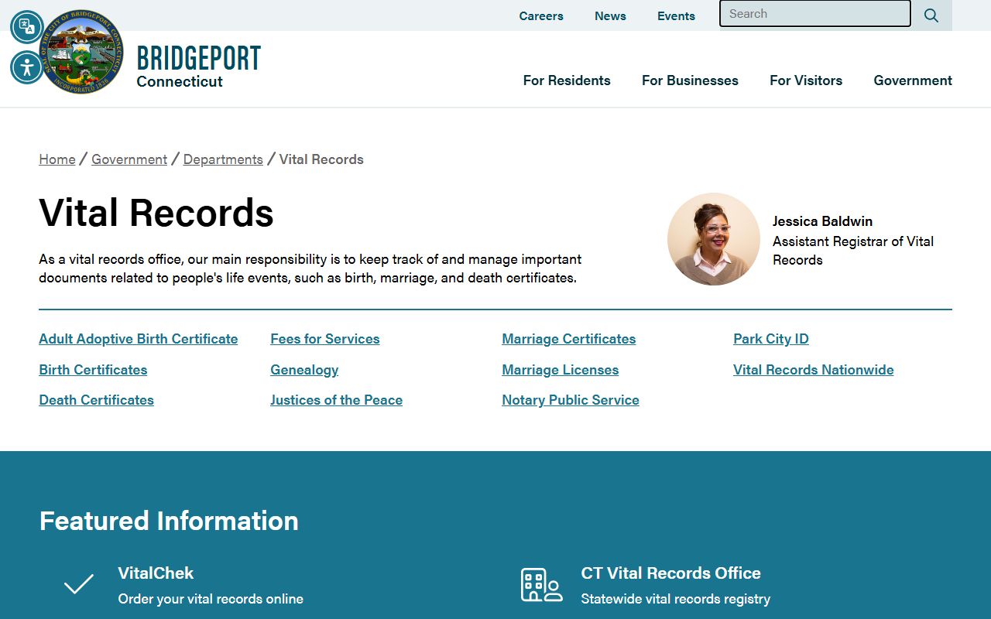The image size is (991, 619).
Task: Expand the For Visitors menu
Action: click(805, 80)
